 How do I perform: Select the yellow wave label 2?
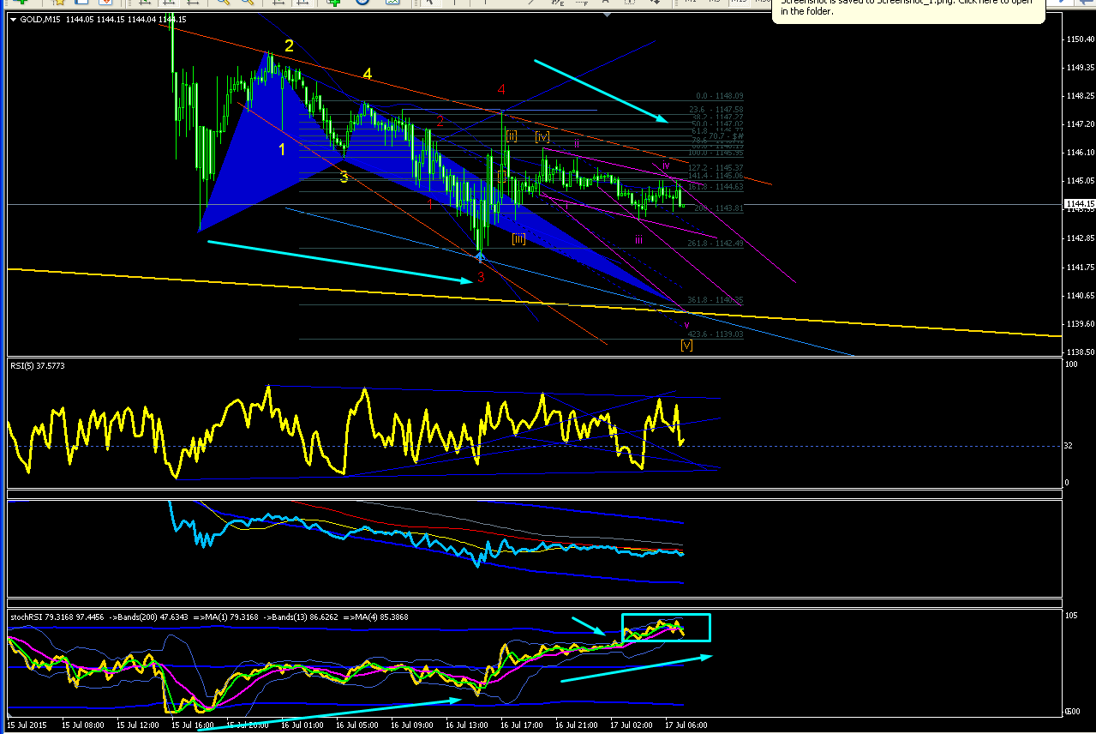tap(290, 46)
